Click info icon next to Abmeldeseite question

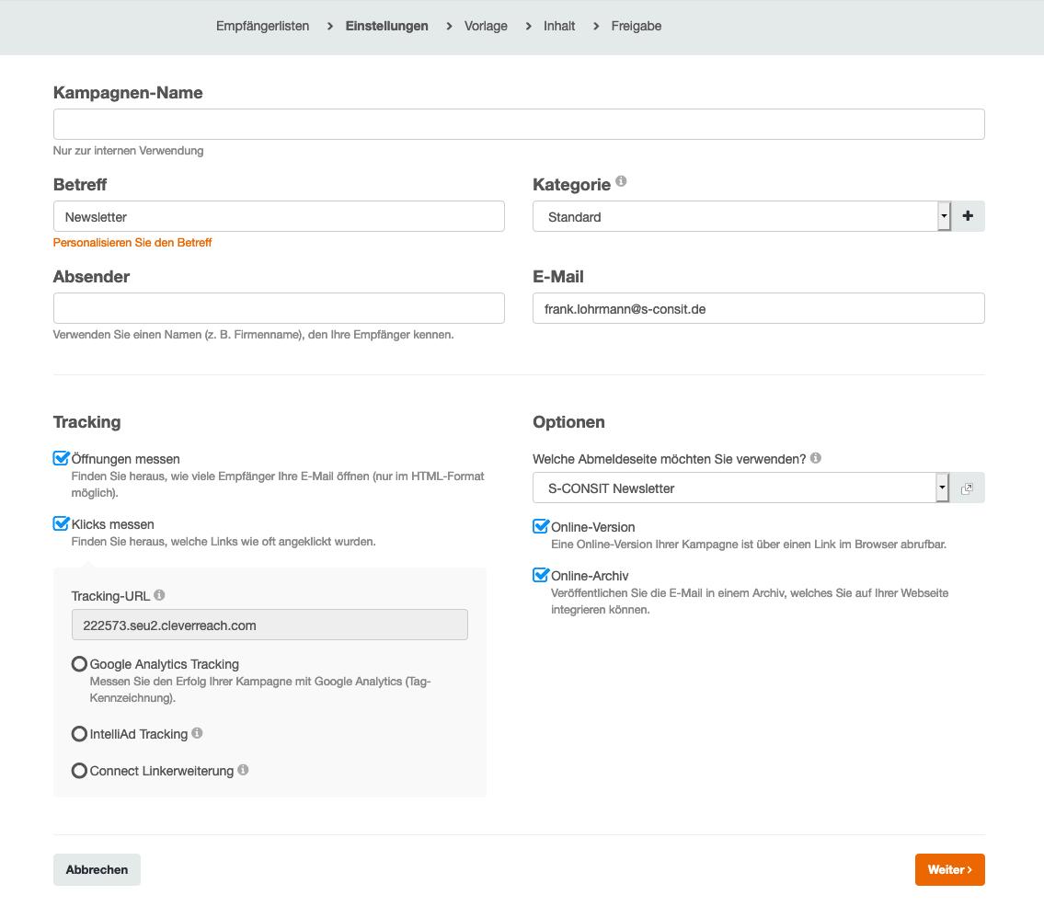pyautogui.click(x=816, y=458)
